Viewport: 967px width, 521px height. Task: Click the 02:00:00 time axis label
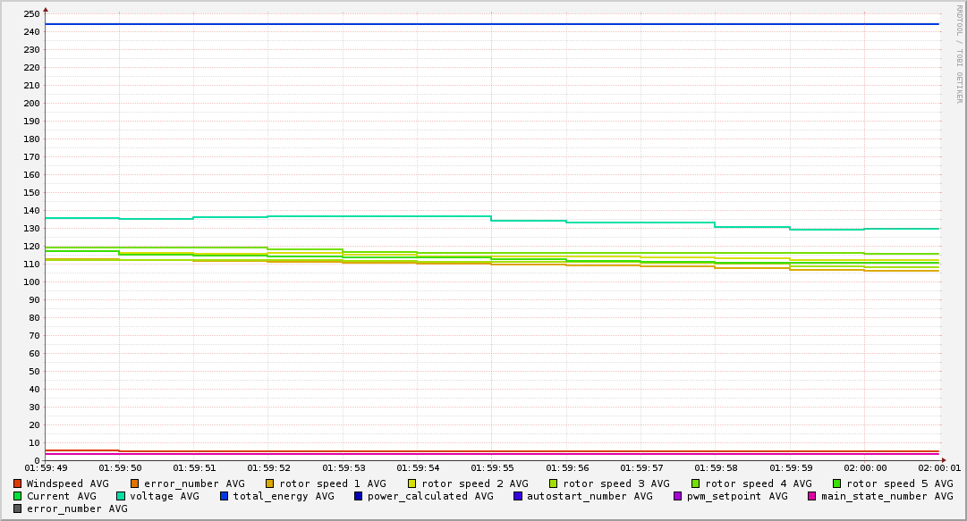tap(864, 468)
